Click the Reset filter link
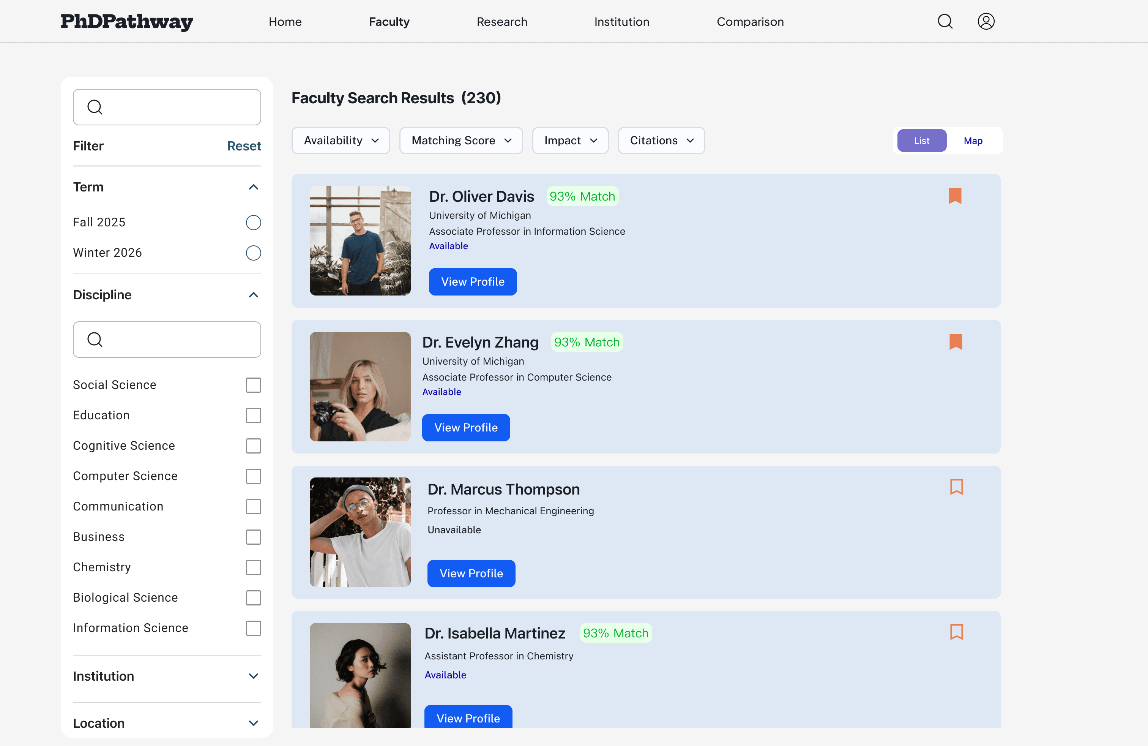This screenshot has height=746, width=1148. click(x=244, y=146)
